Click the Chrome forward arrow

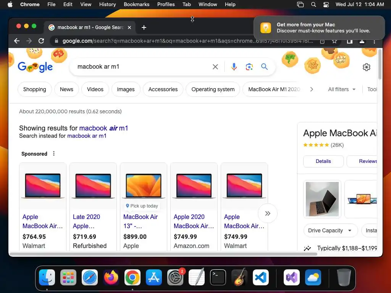pyautogui.click(x=29, y=41)
